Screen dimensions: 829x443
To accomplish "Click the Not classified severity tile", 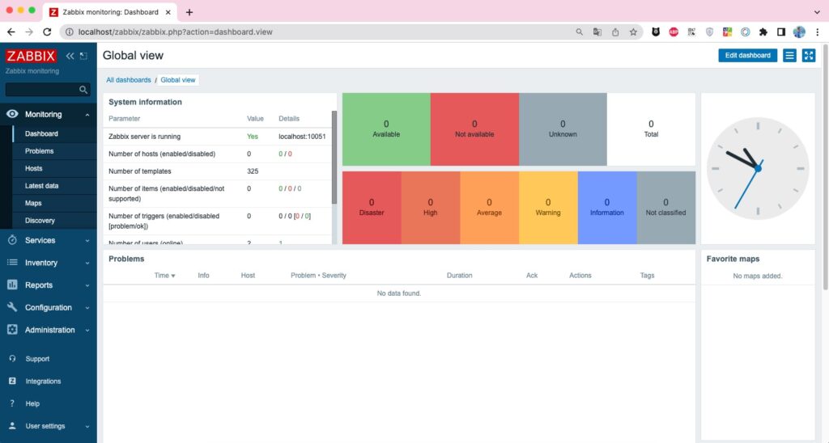I will (666, 208).
